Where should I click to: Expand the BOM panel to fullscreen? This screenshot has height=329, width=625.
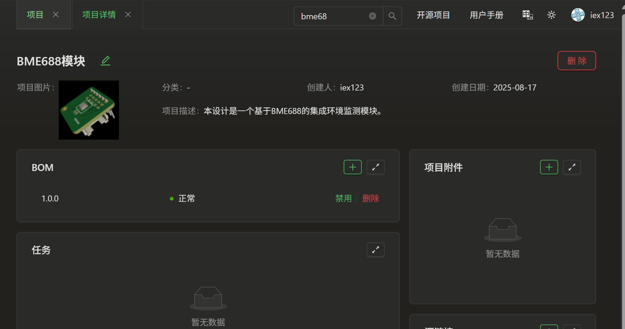point(375,167)
